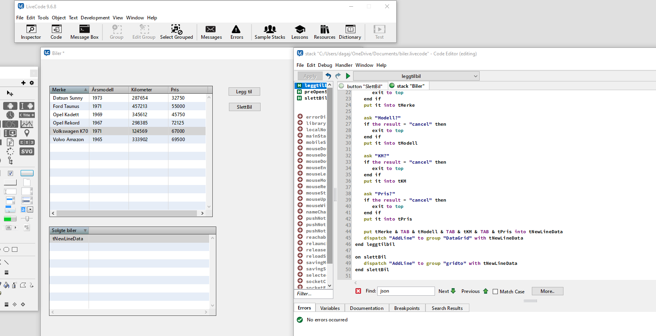Viewport: 656px width, 336px height.
Task: Select the map pin widget in Tools palette
Action: pyautogui.click(x=27, y=133)
